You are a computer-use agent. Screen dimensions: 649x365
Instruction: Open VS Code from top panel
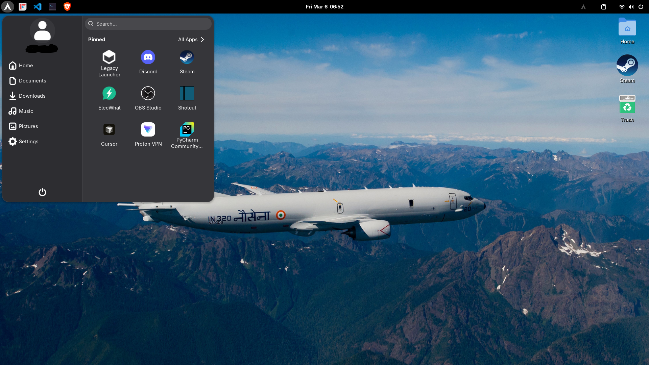[38, 7]
